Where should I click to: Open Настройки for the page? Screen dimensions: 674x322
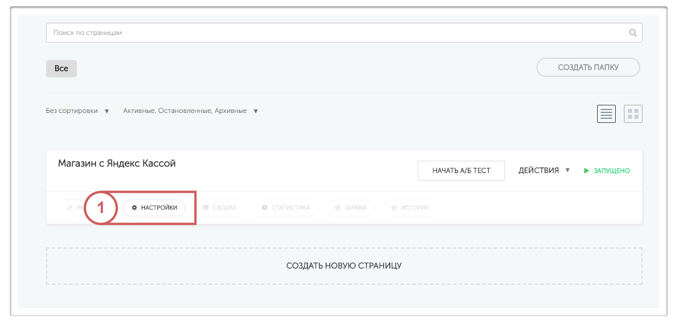(154, 208)
